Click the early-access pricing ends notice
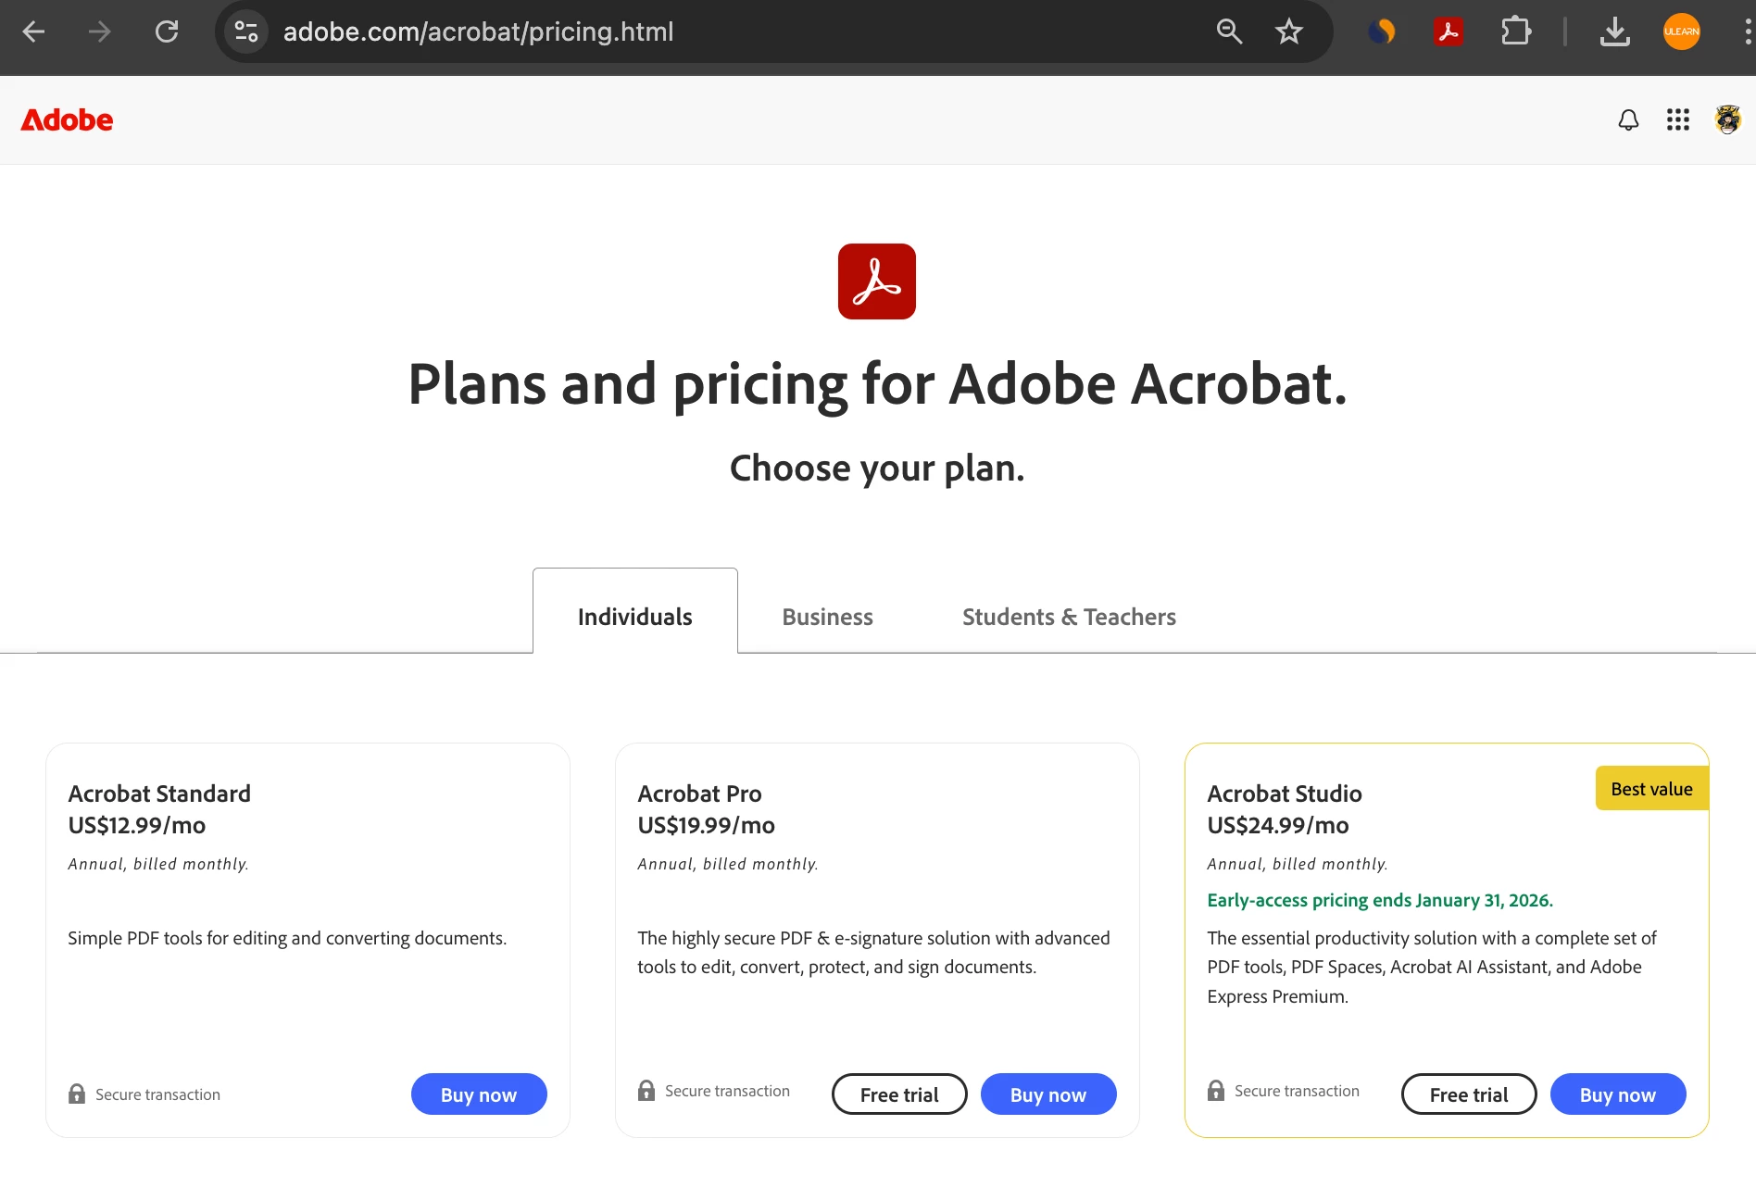 click(1380, 900)
